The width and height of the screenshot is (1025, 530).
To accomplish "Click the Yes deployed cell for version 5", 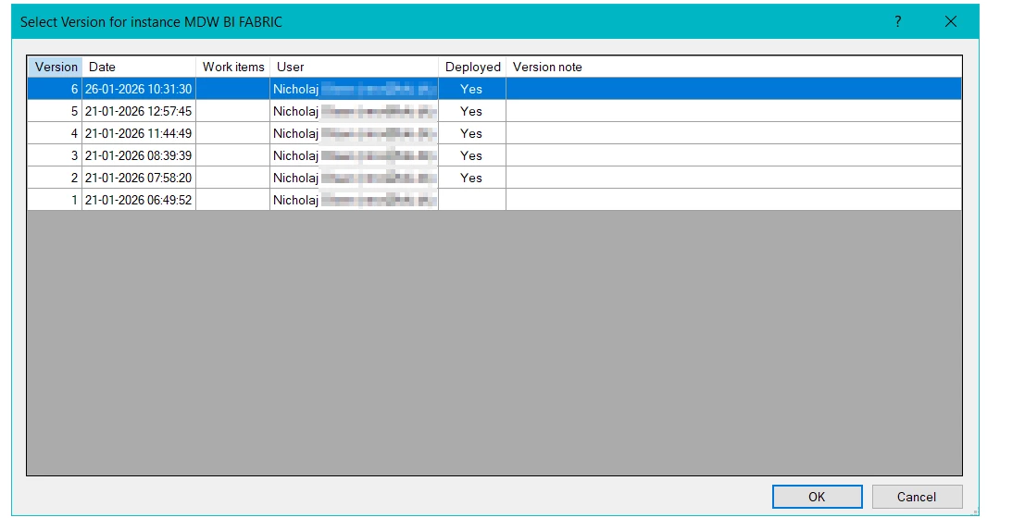I will (472, 111).
